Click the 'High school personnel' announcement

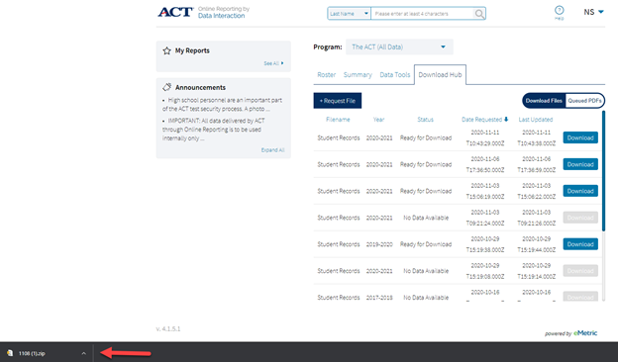point(222,104)
